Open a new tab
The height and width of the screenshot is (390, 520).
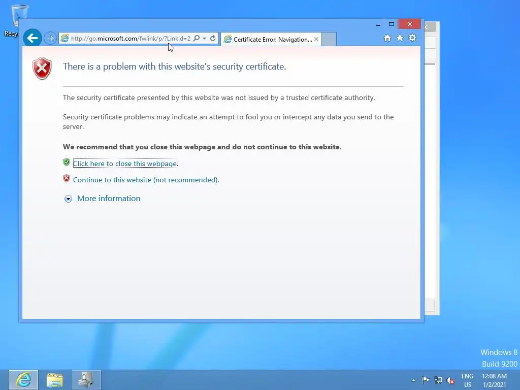pyautogui.click(x=329, y=39)
